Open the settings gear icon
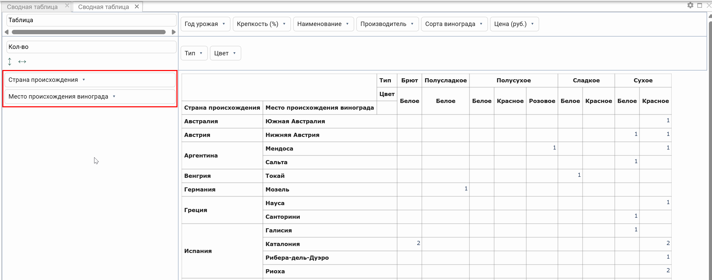The width and height of the screenshot is (712, 280). (690, 5)
